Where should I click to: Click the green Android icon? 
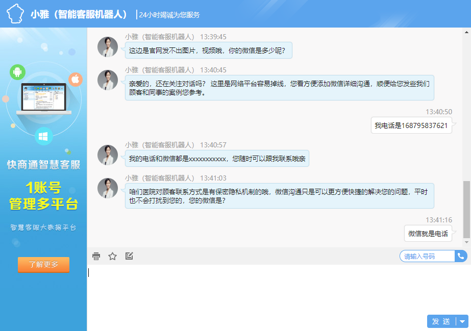click(x=17, y=72)
